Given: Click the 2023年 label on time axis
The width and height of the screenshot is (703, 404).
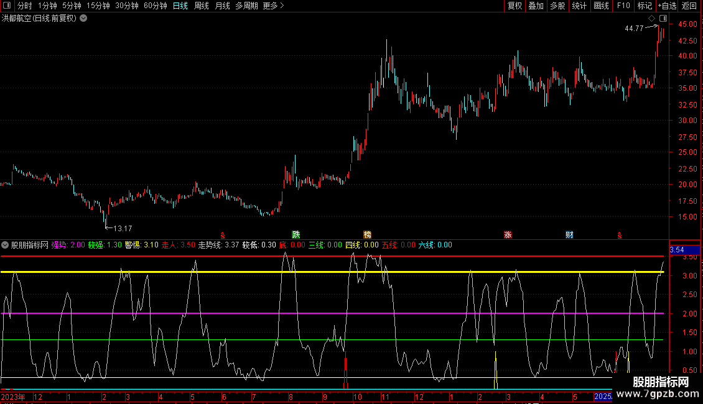Looking at the screenshot, I should pos(13,397).
